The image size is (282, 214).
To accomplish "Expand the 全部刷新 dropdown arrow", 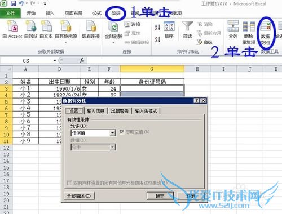I will coord(113,43).
